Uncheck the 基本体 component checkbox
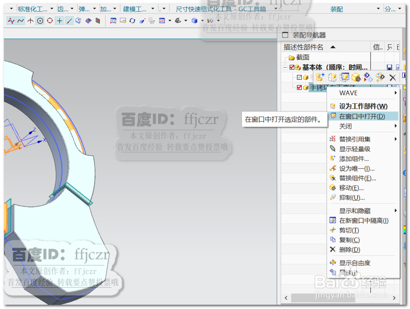 pos(293,66)
